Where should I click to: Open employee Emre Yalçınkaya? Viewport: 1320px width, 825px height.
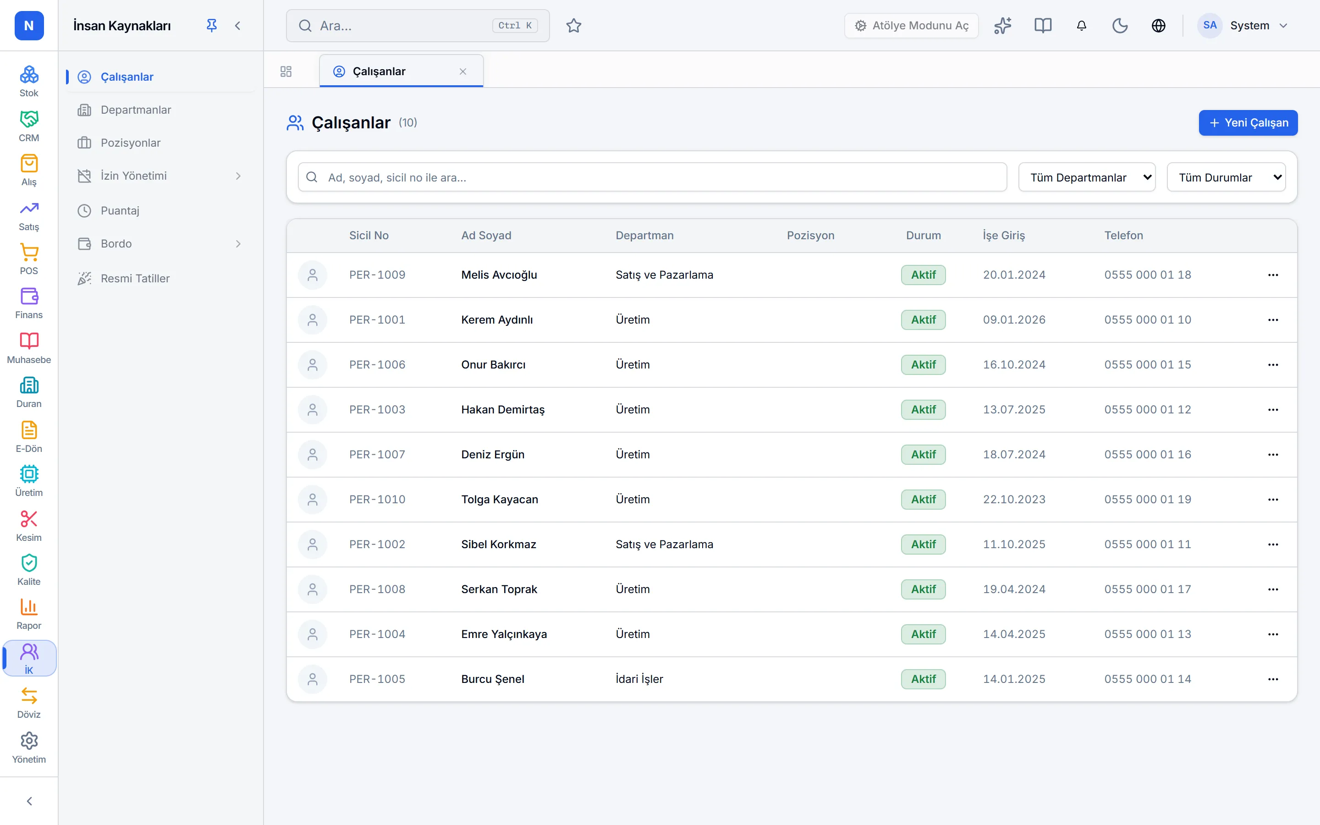504,634
